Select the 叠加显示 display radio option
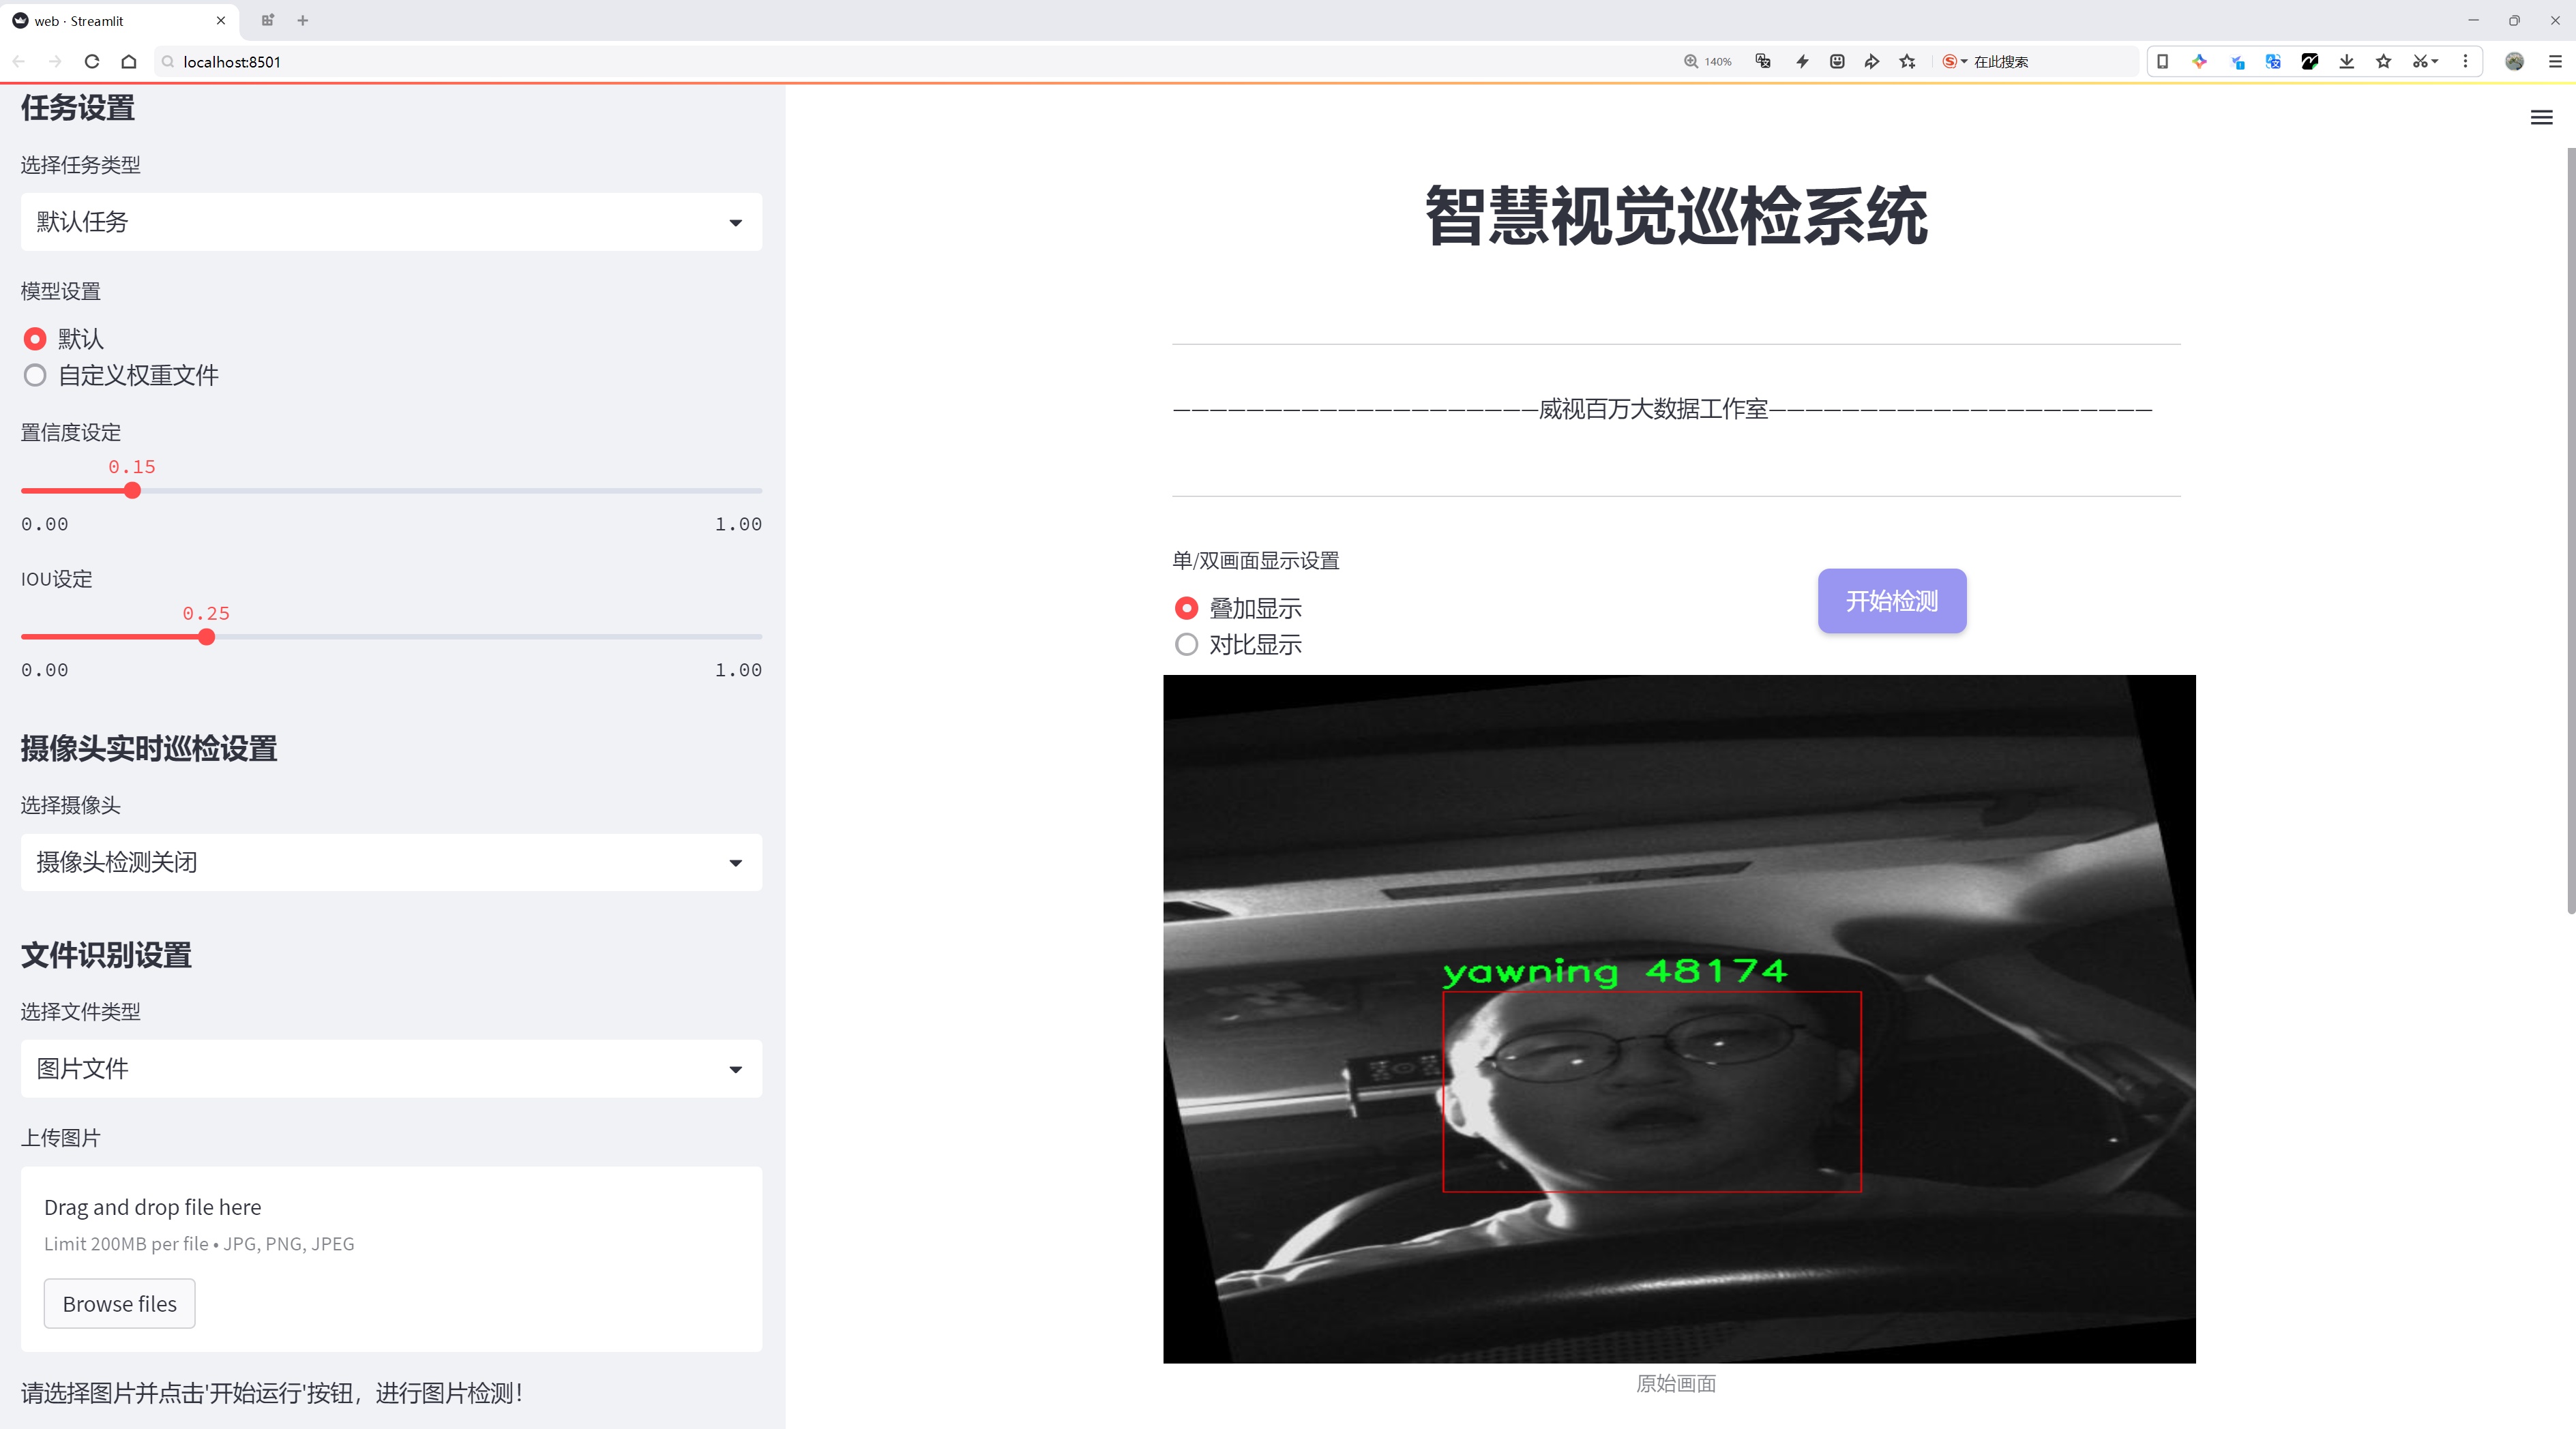This screenshot has width=2576, height=1429. 1186,607
